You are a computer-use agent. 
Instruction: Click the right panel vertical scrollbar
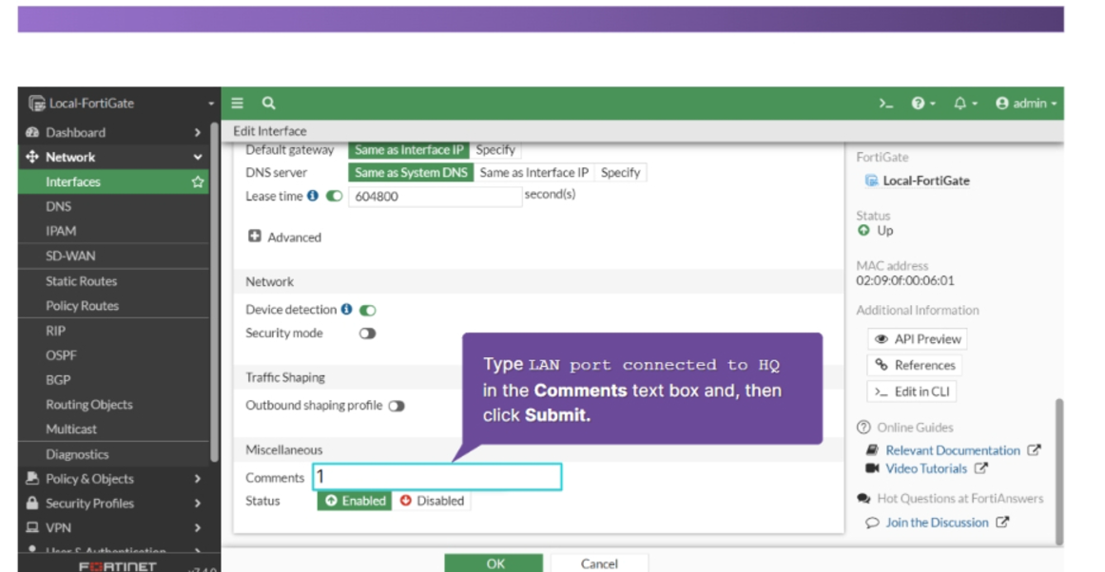pyautogui.click(x=1058, y=472)
